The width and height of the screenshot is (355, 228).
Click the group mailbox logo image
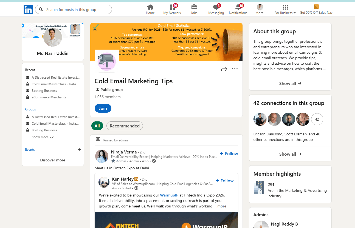107,61
